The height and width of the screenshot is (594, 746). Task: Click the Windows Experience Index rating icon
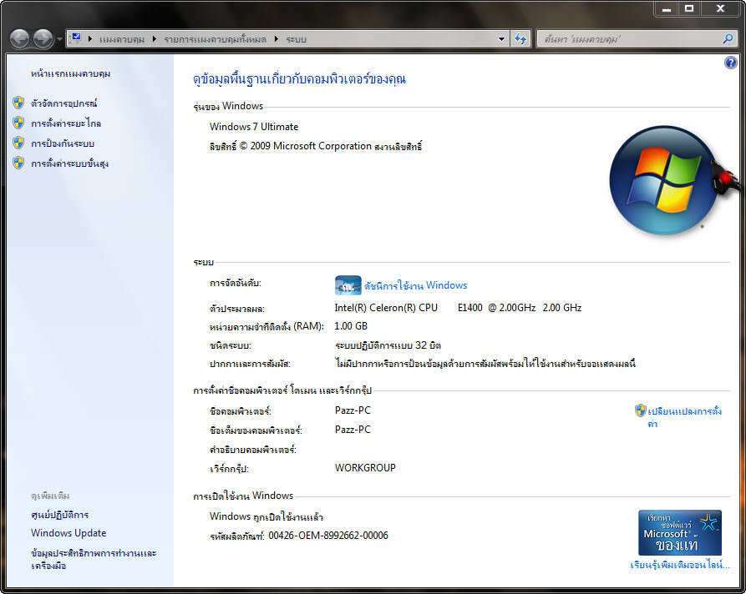[x=348, y=285]
